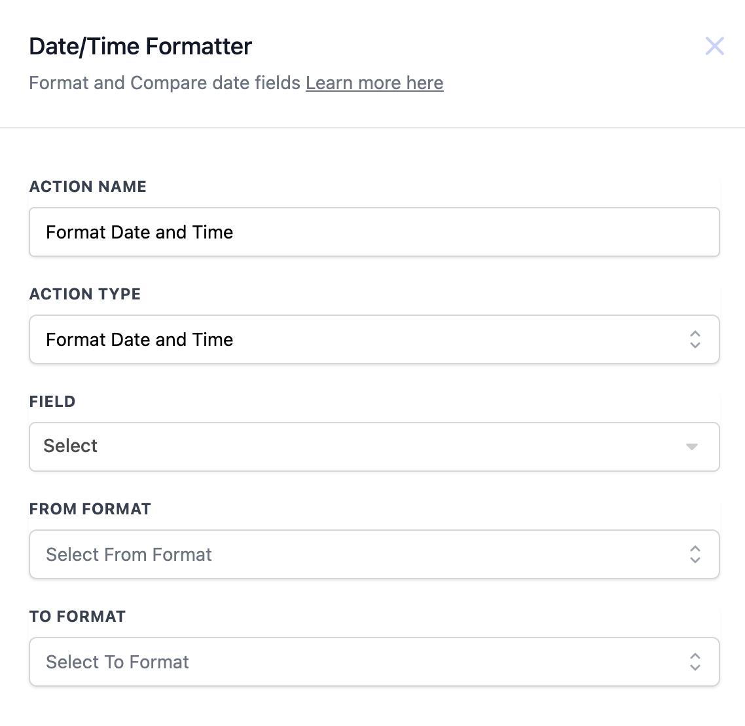This screenshot has height=726, width=745.
Task: Click the ACTION NAME label
Action: [88, 187]
